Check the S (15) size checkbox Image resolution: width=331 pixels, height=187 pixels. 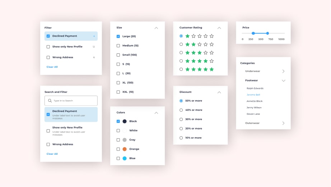tap(118, 64)
